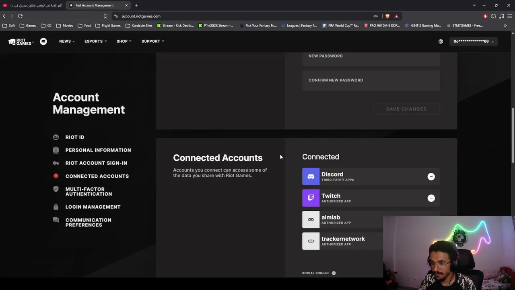Screen dimensions: 515x290
Task: Open the Soft bookmarks folder
Action: click(x=9, y=26)
